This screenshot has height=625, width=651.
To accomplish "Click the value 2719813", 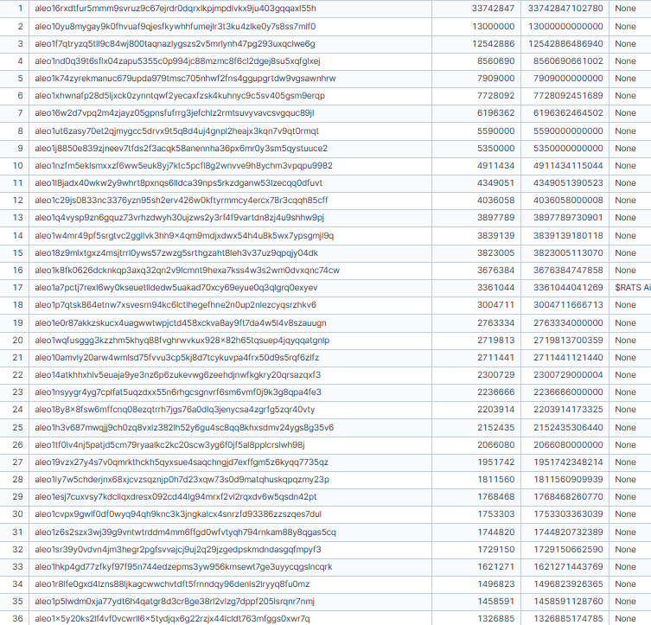I will coord(495,341).
